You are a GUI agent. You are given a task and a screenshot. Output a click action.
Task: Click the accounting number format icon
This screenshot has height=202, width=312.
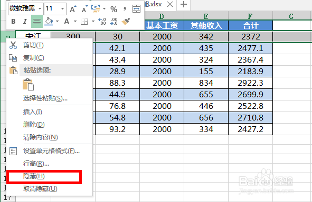click(x=96, y=9)
